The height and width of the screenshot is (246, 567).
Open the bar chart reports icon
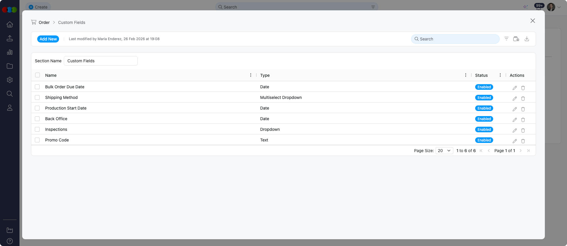(10, 52)
